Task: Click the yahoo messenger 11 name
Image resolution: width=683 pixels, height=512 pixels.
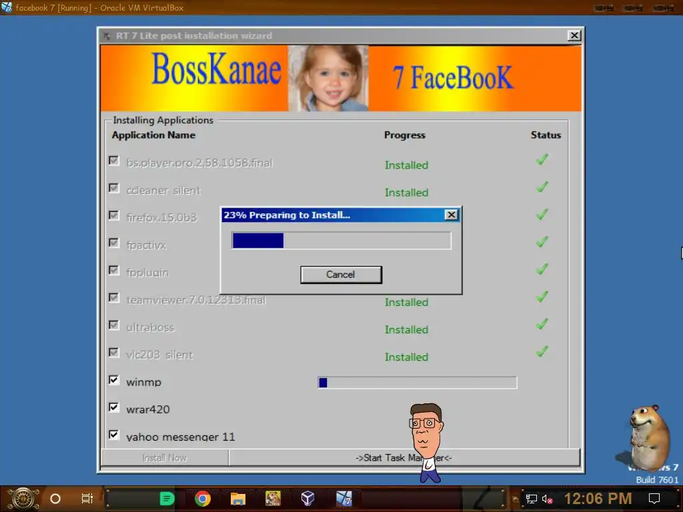Action: point(180,437)
